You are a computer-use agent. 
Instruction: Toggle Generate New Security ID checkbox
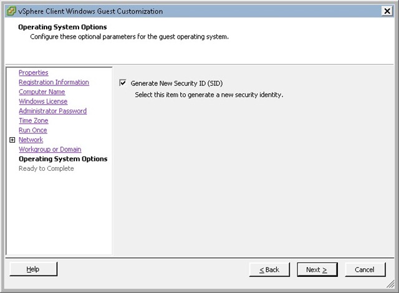tap(123, 82)
